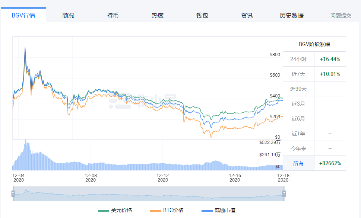Image resolution: width=361 pixels, height=218 pixels.
Task: Toggle 美元价格 legend series
Action: coord(115,210)
